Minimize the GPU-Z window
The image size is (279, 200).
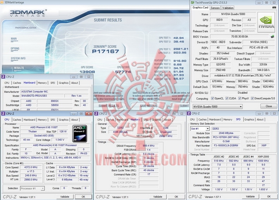pos(259,2)
